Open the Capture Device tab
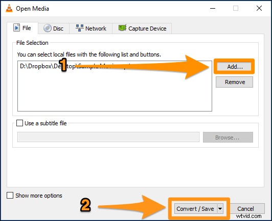This screenshot has width=272, height=221. pos(142,29)
